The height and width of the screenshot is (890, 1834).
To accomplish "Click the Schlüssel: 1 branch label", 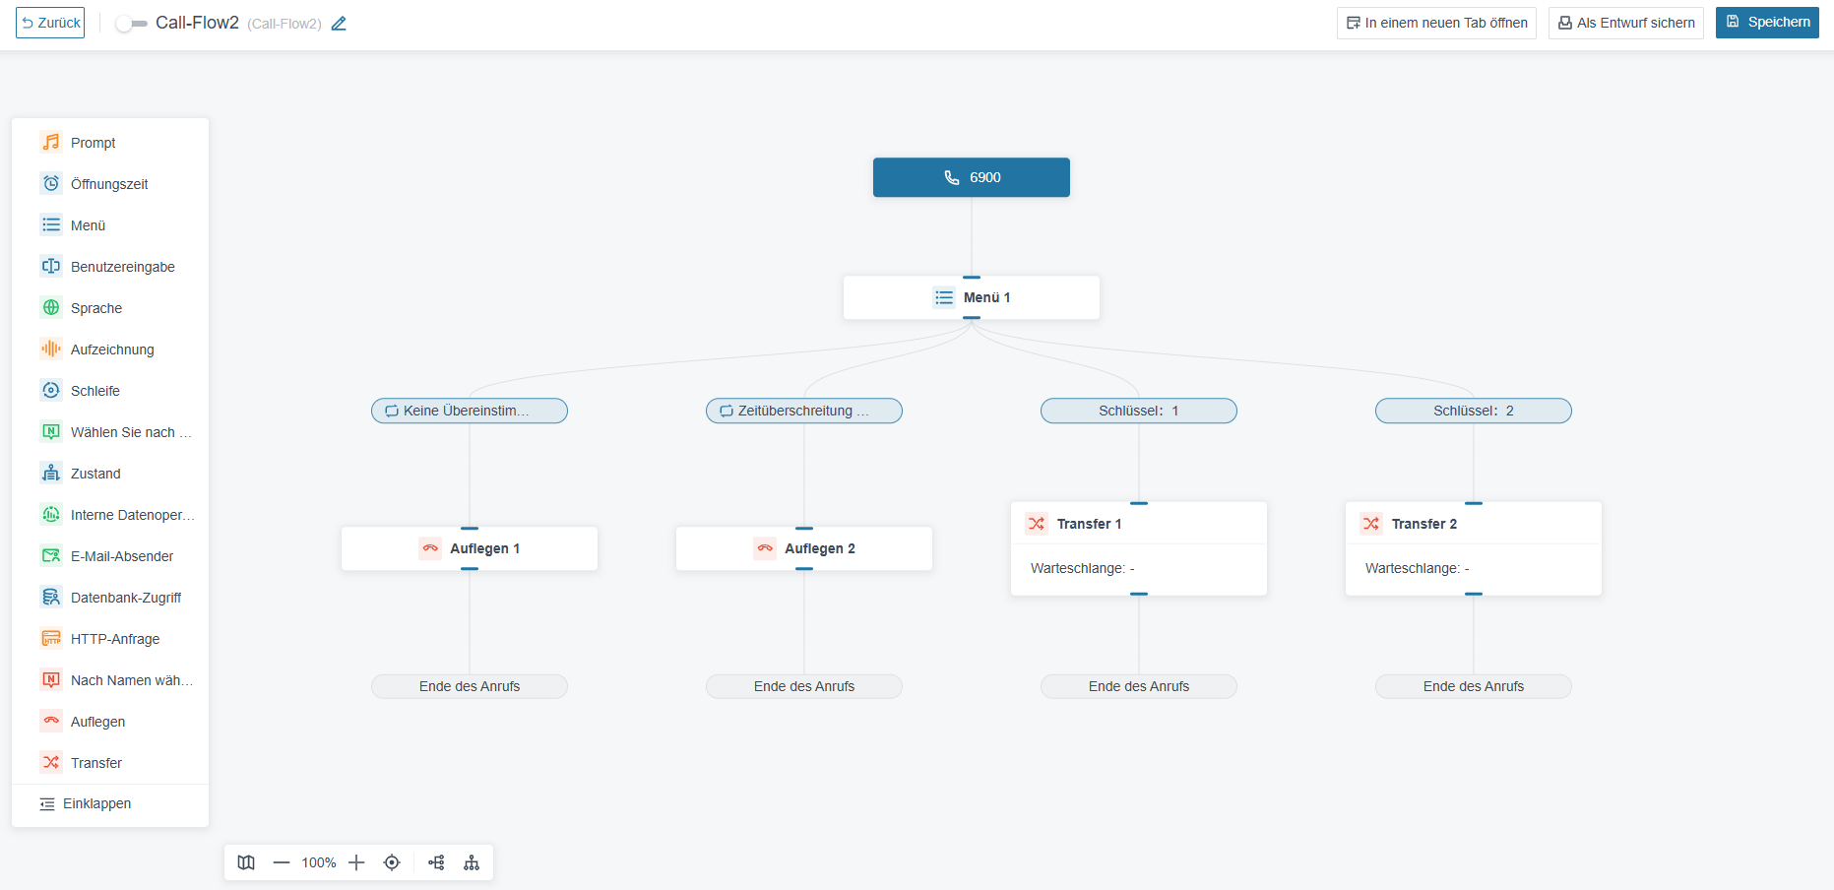I will [x=1139, y=411].
